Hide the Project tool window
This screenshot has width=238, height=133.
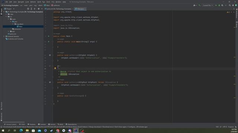[42, 9]
